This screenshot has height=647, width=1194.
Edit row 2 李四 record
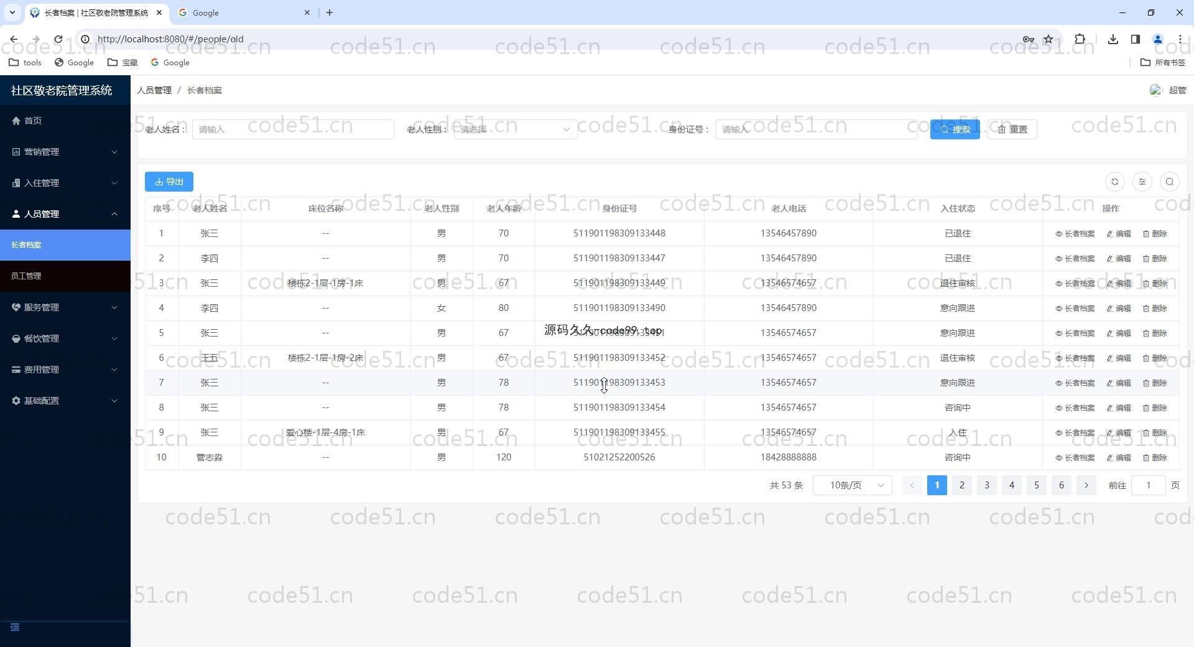[x=1119, y=259]
